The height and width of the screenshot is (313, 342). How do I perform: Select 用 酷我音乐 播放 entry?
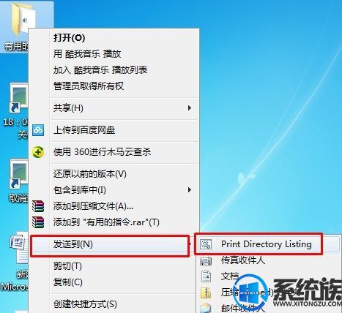tap(87, 54)
